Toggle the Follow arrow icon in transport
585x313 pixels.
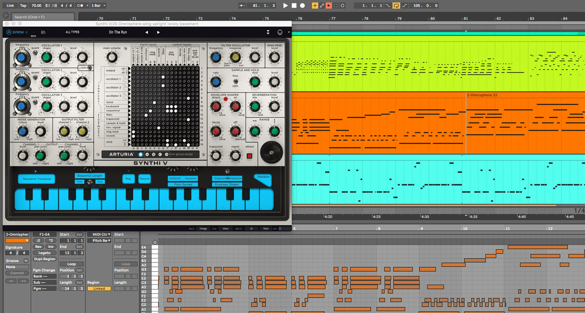click(242, 6)
